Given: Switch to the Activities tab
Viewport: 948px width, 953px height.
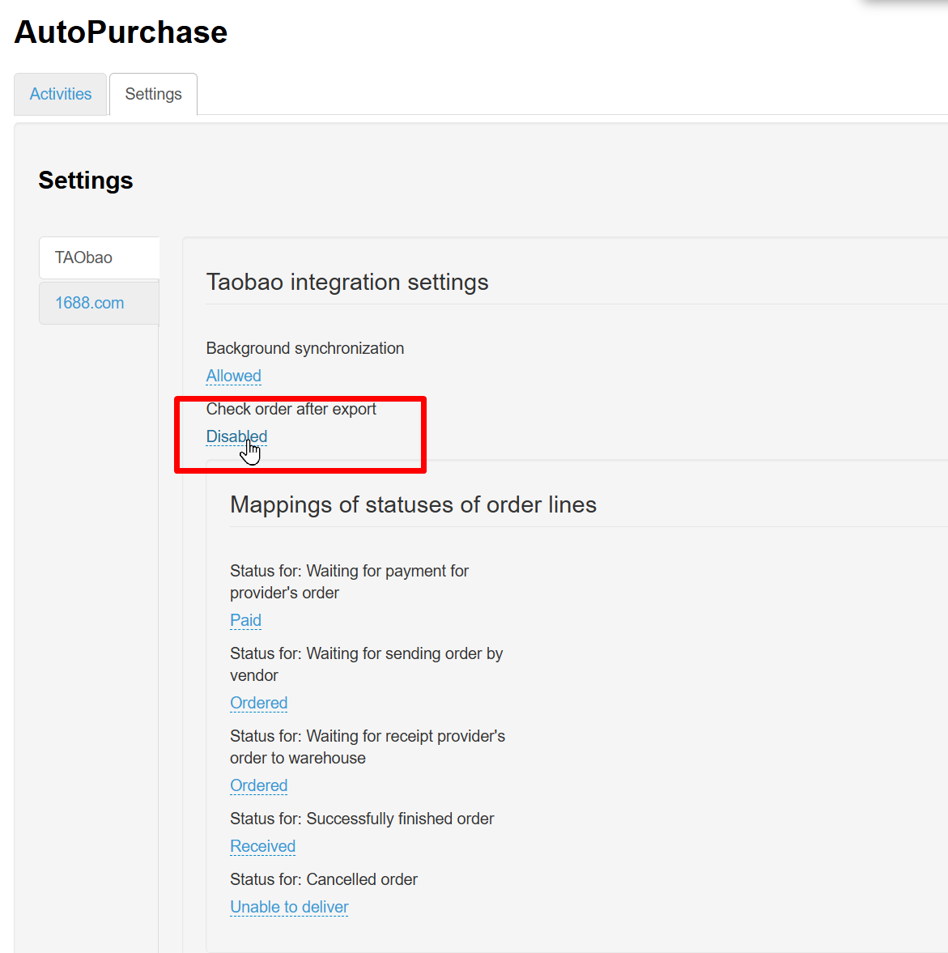Looking at the screenshot, I should coord(61,94).
